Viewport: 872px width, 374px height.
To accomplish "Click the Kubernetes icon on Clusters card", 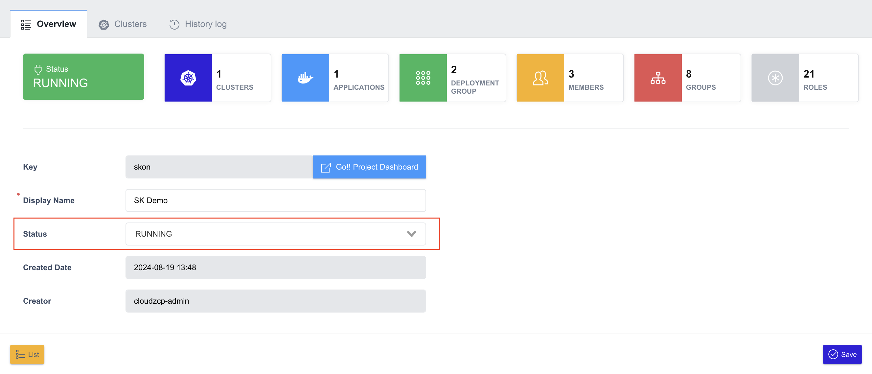I will (188, 78).
